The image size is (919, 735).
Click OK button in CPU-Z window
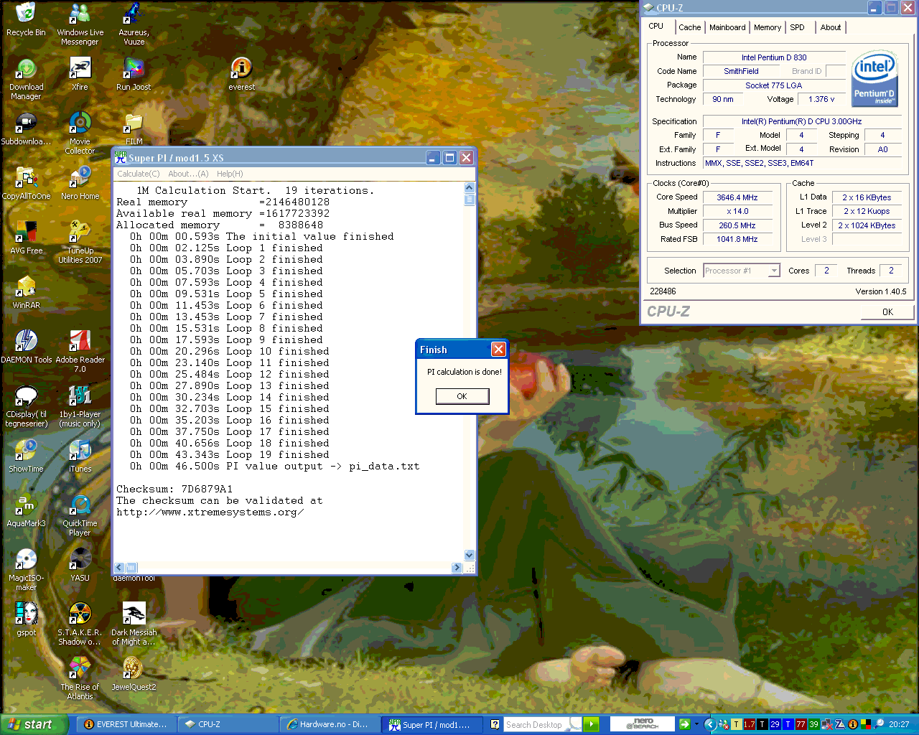tap(887, 312)
